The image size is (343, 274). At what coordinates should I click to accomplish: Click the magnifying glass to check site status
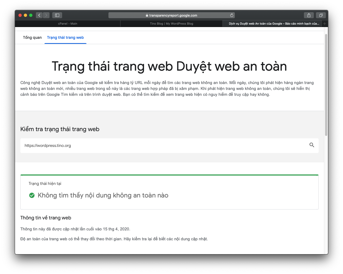(312, 145)
